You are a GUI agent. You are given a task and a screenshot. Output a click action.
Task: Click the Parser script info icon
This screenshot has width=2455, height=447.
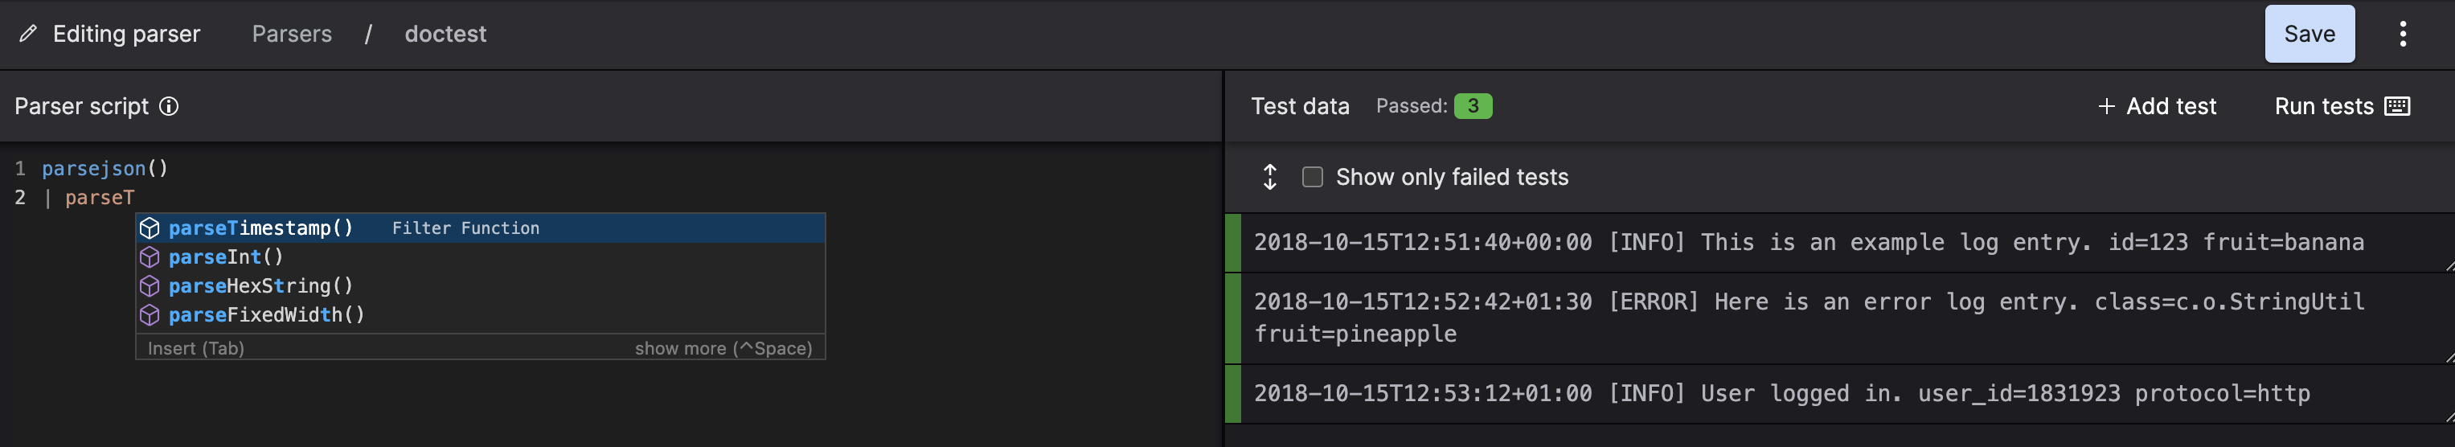tap(169, 107)
